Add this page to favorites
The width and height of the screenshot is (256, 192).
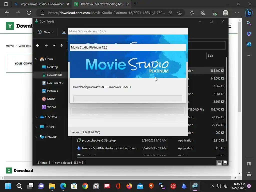[179, 13]
